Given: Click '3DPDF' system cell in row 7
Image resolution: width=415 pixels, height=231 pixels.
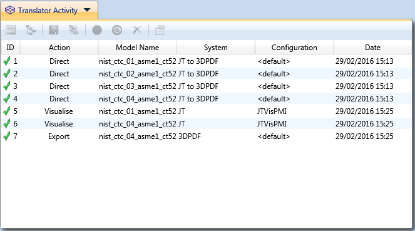Looking at the screenshot, I should [x=190, y=136].
